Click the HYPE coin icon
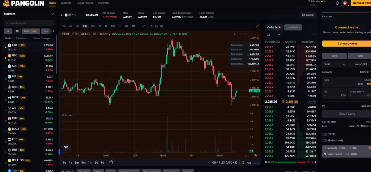This screenshot has height=172, width=371. 9,97
